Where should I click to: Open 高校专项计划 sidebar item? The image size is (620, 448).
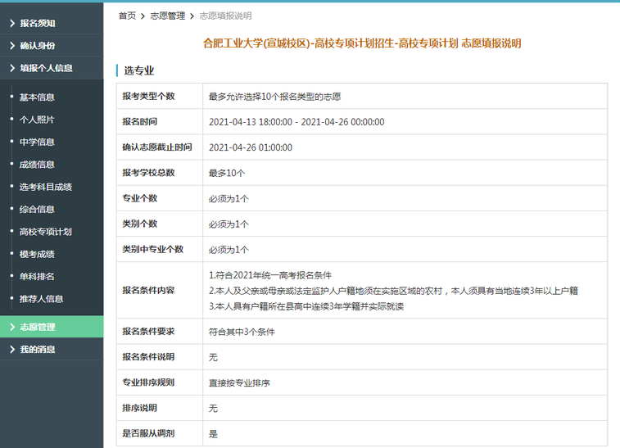click(x=45, y=232)
